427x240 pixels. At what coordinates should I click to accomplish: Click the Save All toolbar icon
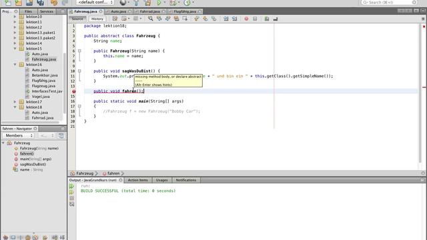click(x=40, y=3)
